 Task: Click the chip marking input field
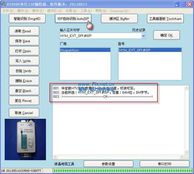[100, 36]
